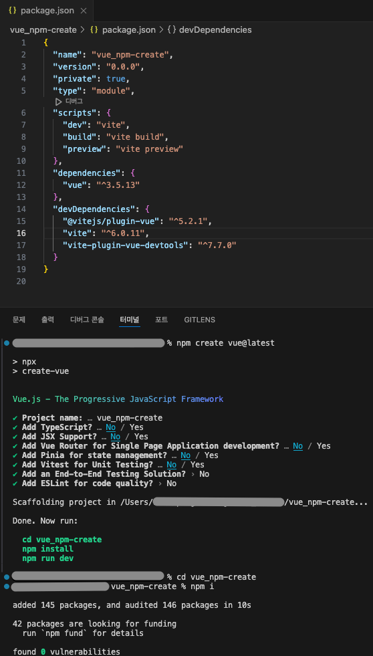Screen dimensions: 373x656
Task: Click "found 0 vulnerabilities" output line
Action: (66, 652)
